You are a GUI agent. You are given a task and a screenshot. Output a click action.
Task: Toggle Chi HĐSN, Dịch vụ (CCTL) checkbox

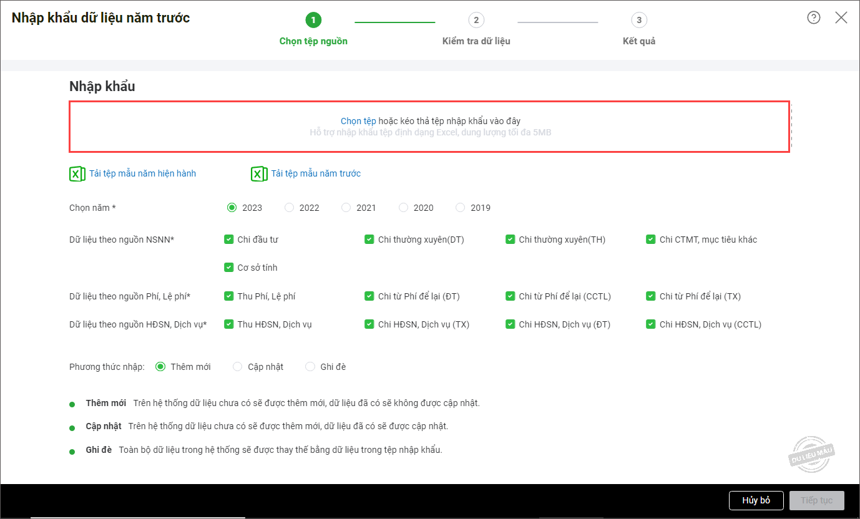[651, 324]
